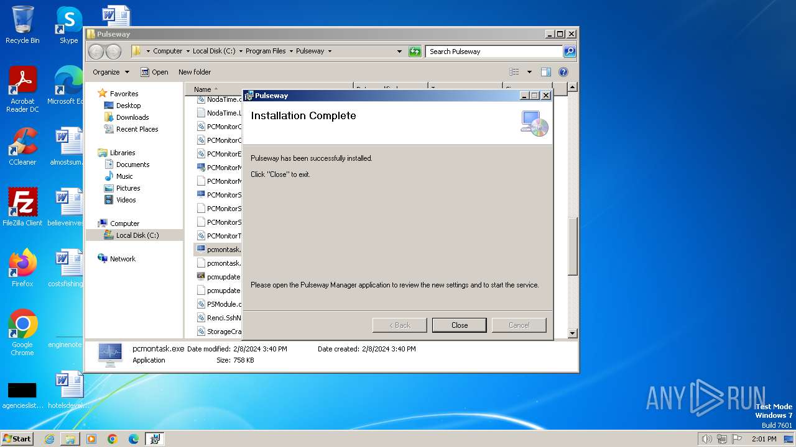Open Windows Media Player taskbar icon
Viewport: 796px width, 447px height.
click(91, 439)
